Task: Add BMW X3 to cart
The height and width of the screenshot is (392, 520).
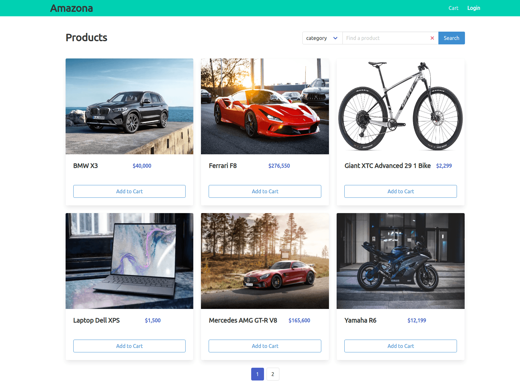Action: coord(129,191)
